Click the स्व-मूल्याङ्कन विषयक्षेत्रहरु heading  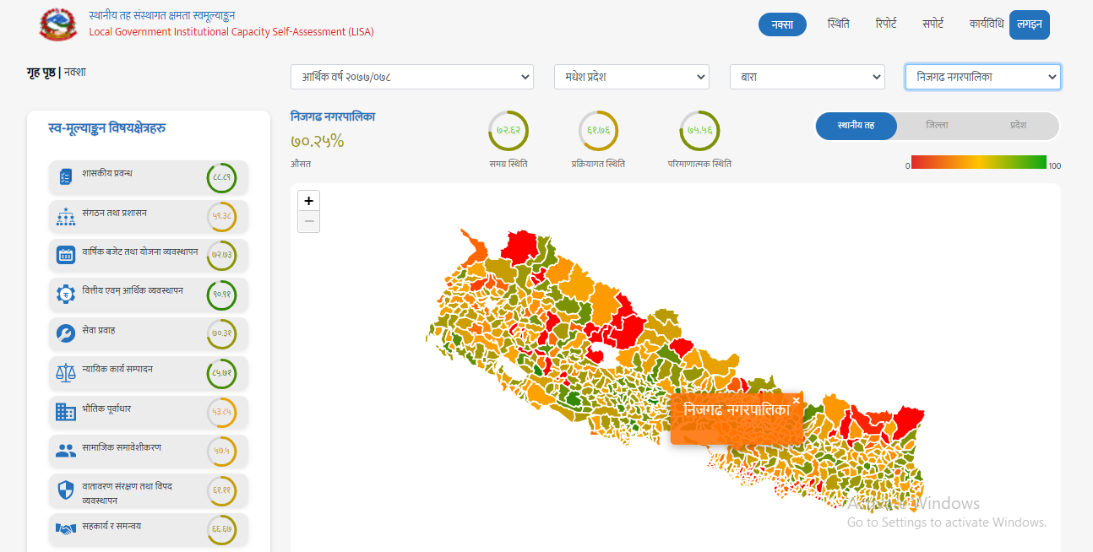[106, 127]
